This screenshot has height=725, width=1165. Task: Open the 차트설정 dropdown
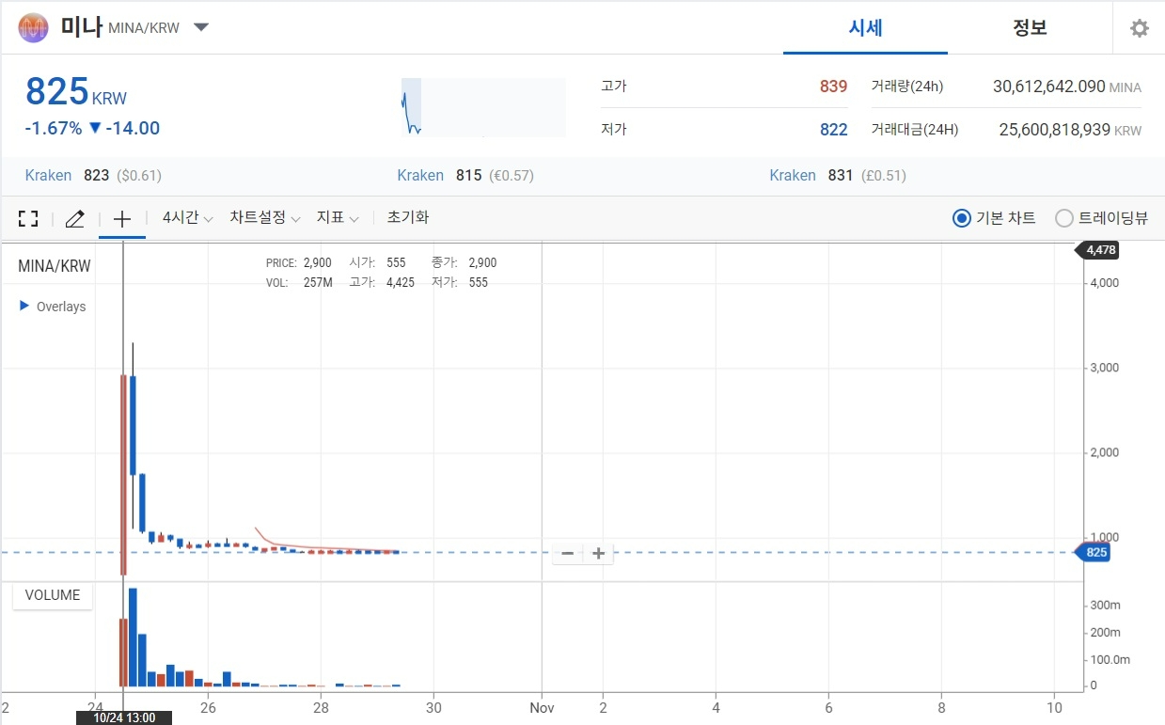pos(264,217)
